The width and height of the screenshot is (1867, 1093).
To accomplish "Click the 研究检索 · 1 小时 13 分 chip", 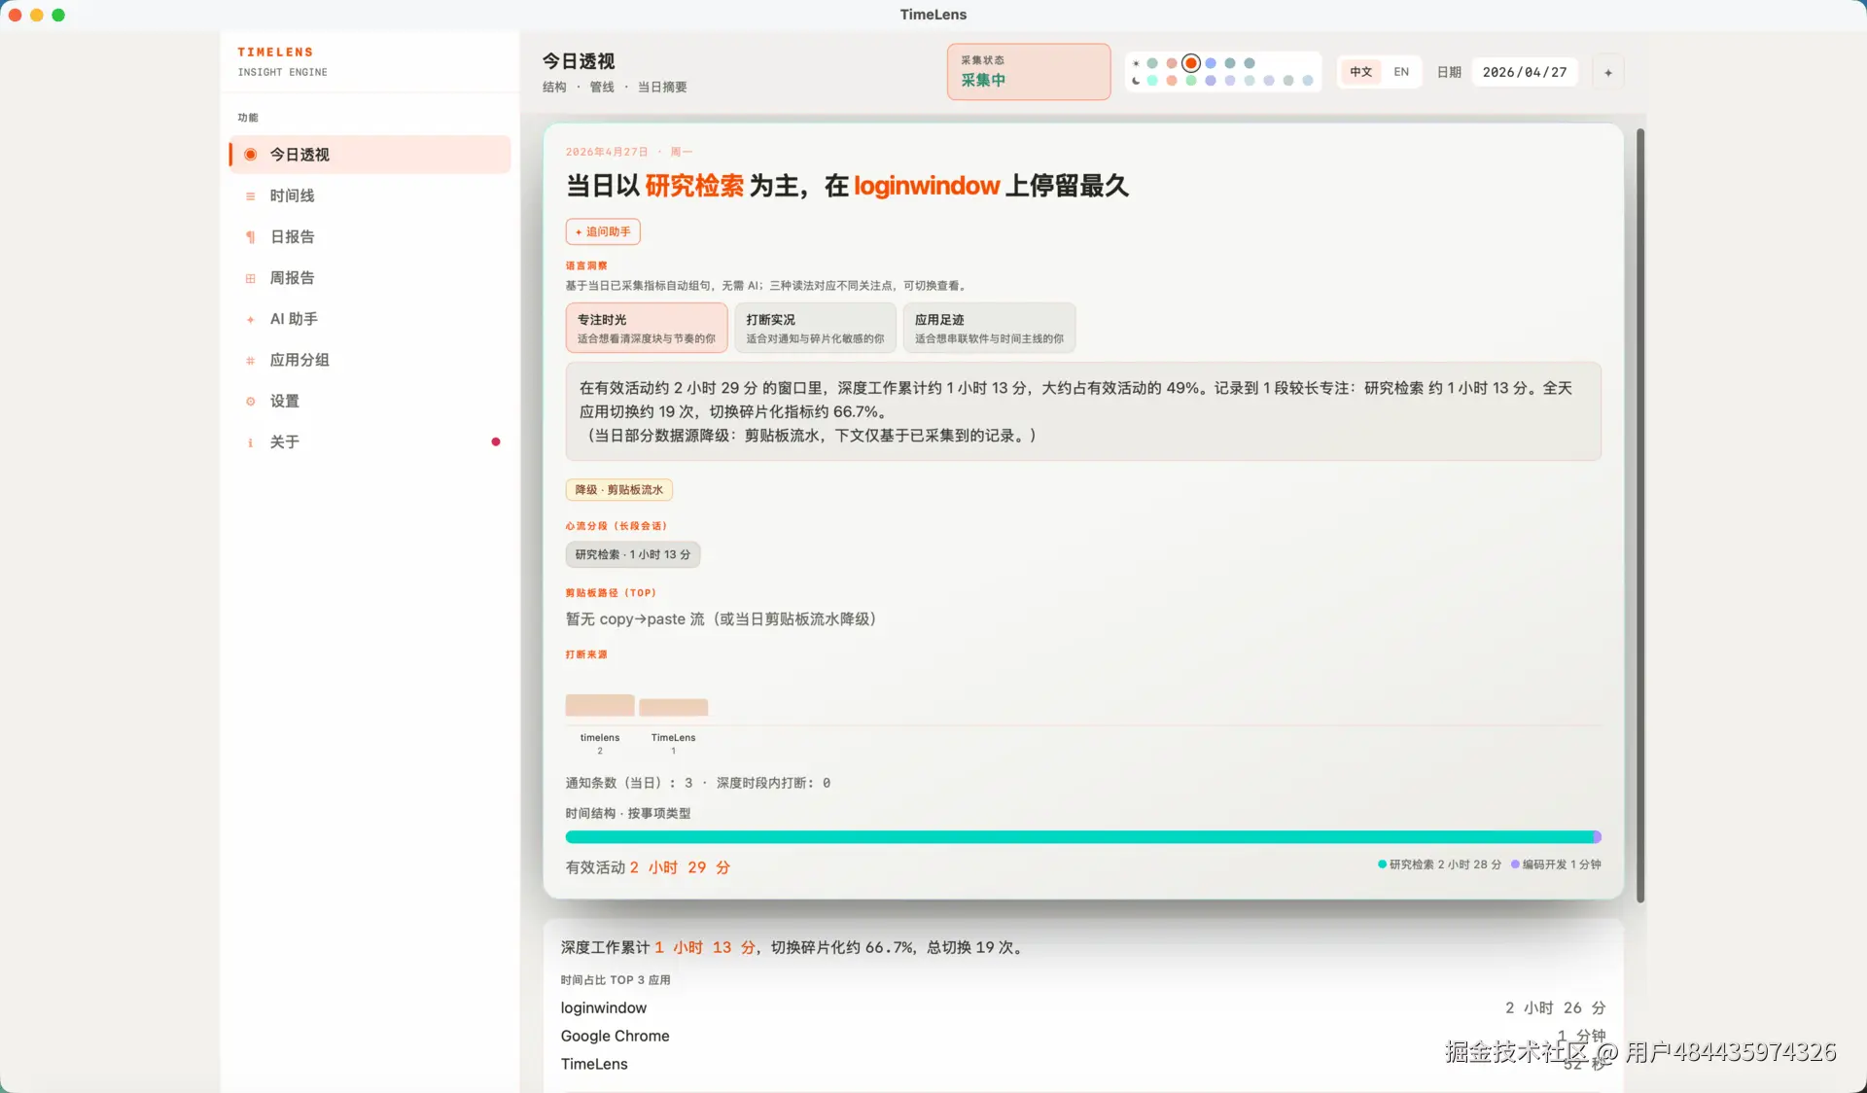I will coord(633,554).
